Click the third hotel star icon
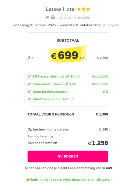The height and width of the screenshot is (189, 137). [x=88, y=9]
